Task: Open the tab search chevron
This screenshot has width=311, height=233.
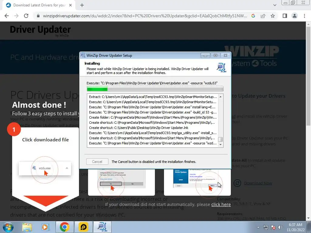Action: tap(275, 5)
